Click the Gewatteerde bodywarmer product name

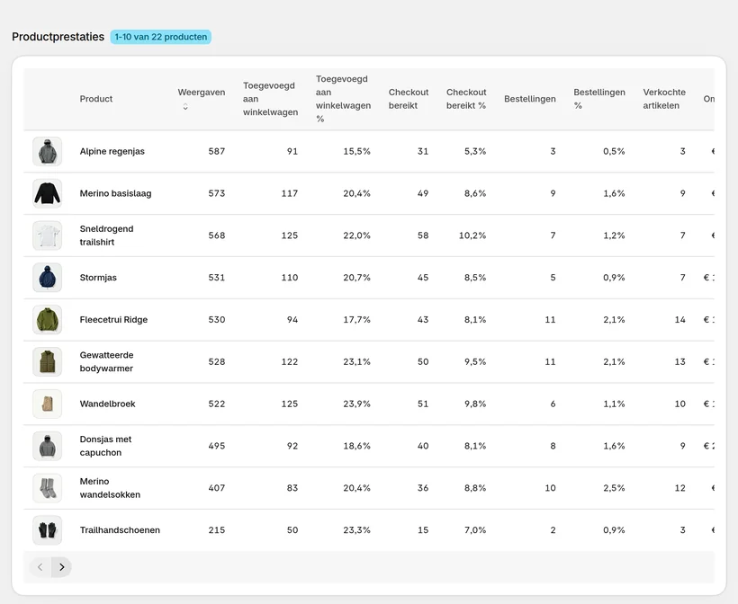[x=106, y=361]
